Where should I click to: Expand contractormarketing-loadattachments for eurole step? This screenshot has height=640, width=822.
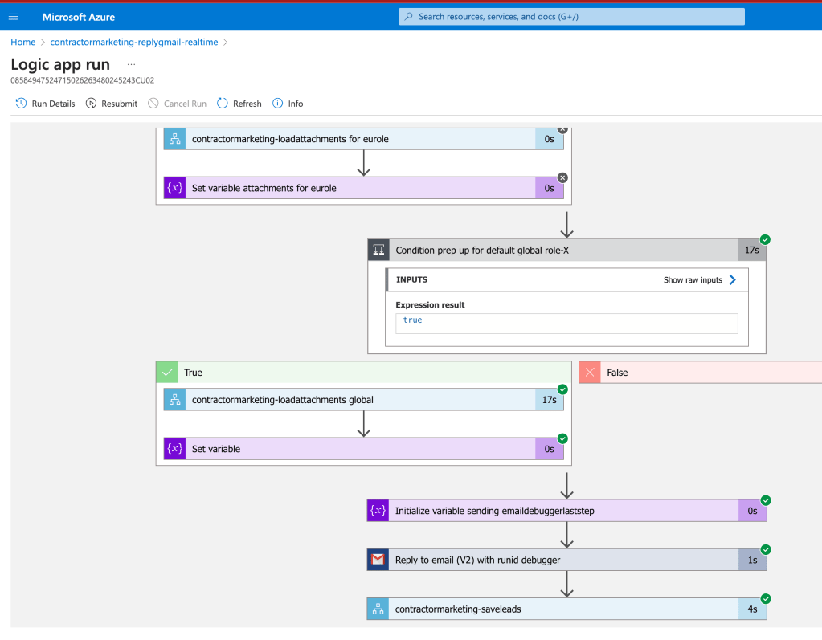coord(363,139)
